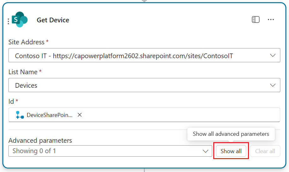Click the Showing 0 of 1 combo box

pos(110,151)
